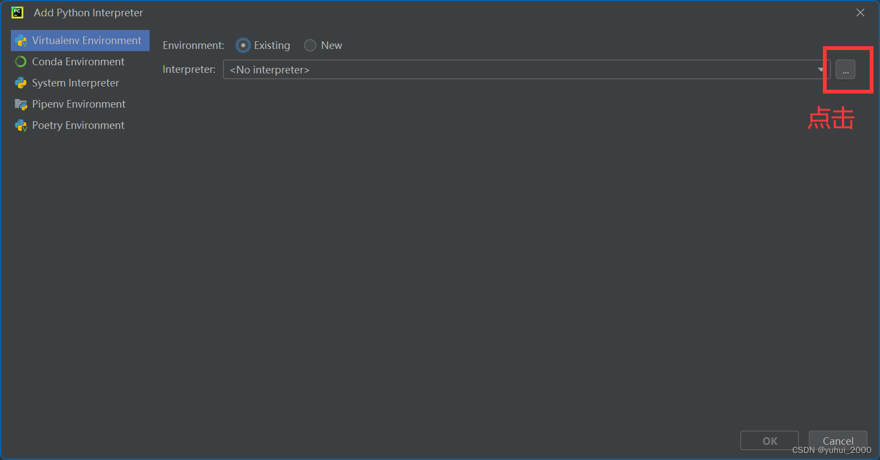Click the green Conda ring icon
880x460 pixels.
pyautogui.click(x=21, y=61)
